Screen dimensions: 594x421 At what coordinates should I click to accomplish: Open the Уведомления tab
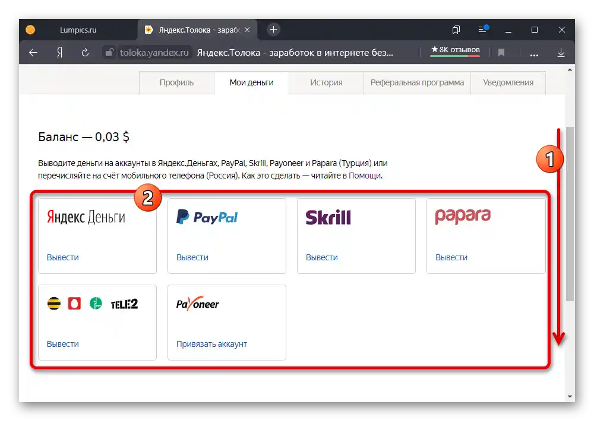click(508, 82)
